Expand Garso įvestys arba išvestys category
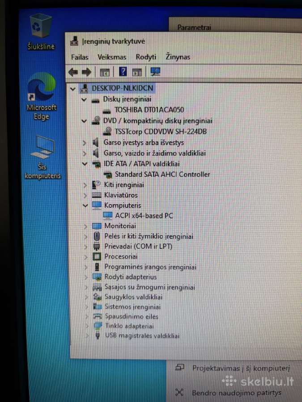The width and height of the screenshot is (302, 402). point(84,143)
